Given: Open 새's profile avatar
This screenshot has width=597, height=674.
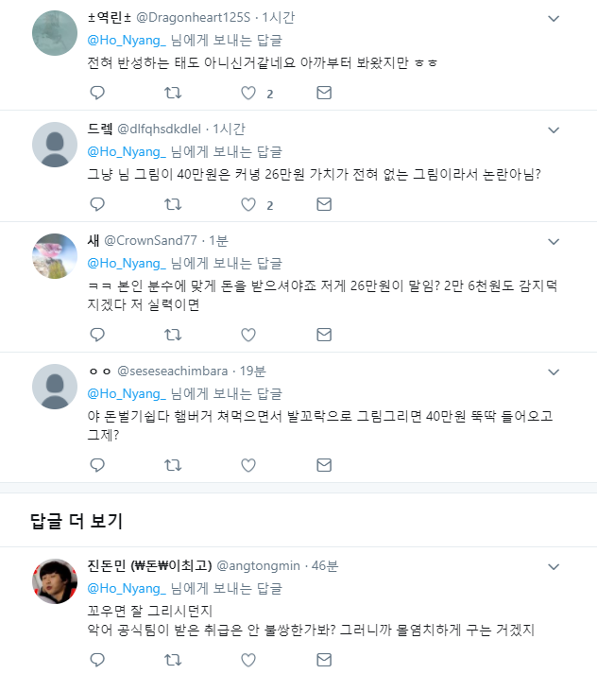Looking at the screenshot, I should 55,255.
